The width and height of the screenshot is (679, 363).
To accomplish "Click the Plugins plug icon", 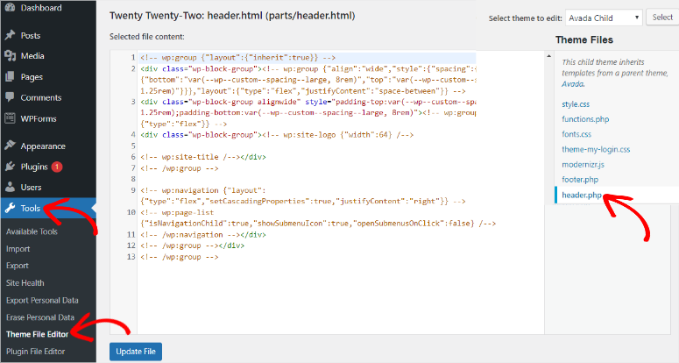I will [x=10, y=167].
